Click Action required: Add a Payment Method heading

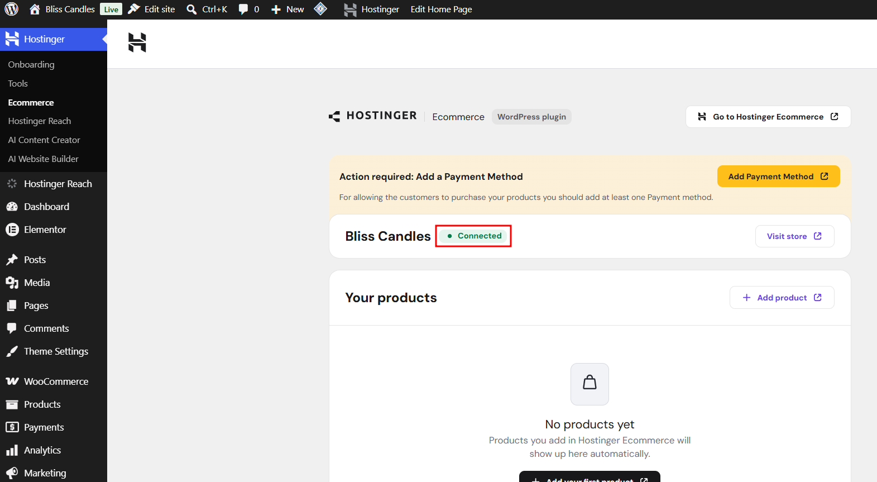pyautogui.click(x=431, y=176)
